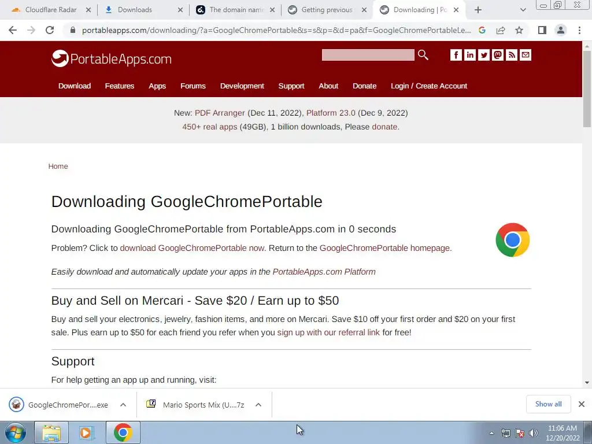Click the PortableApps.com logo
The image size is (592, 444).
[112, 58]
